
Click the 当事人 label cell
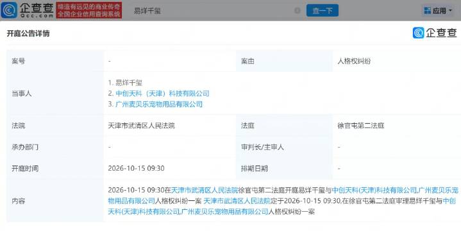point(55,93)
